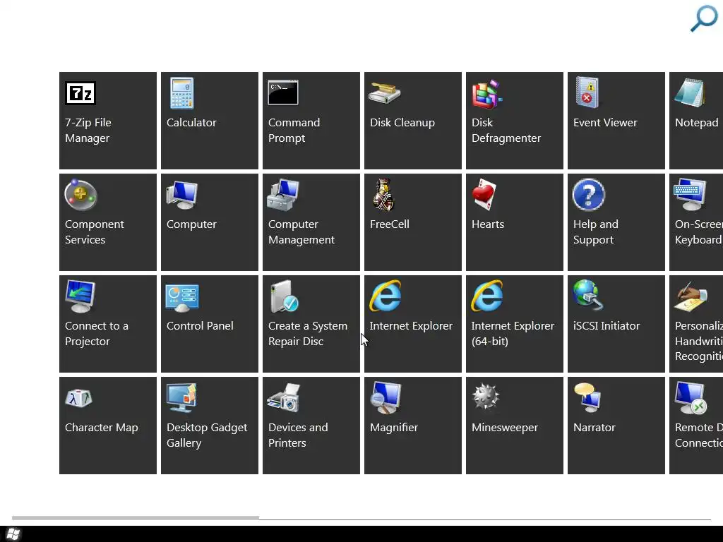Screen dimensions: 723x542
Task: Open the Command Prompt icon
Action: 283,92
